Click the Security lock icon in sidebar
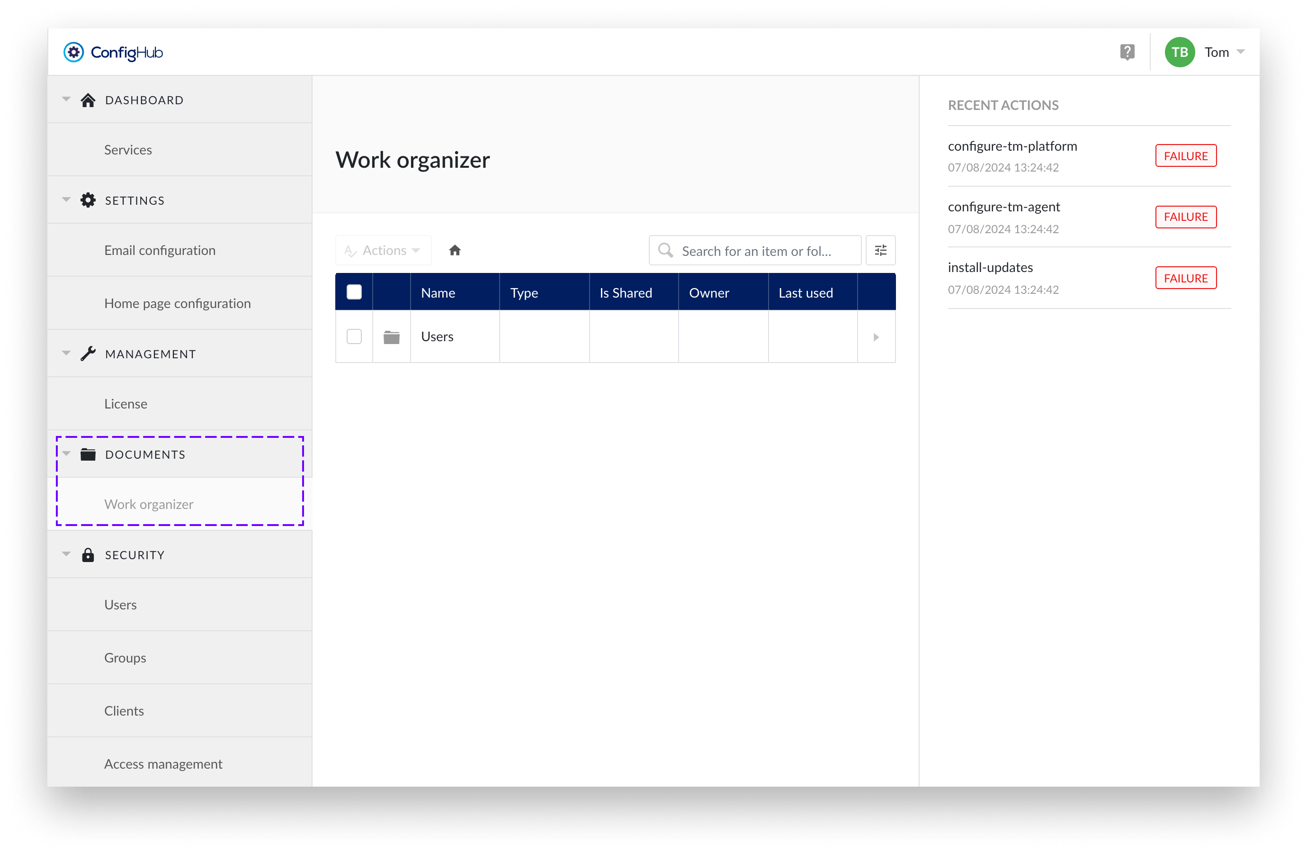Viewport: 1307px width, 853px height. point(88,555)
